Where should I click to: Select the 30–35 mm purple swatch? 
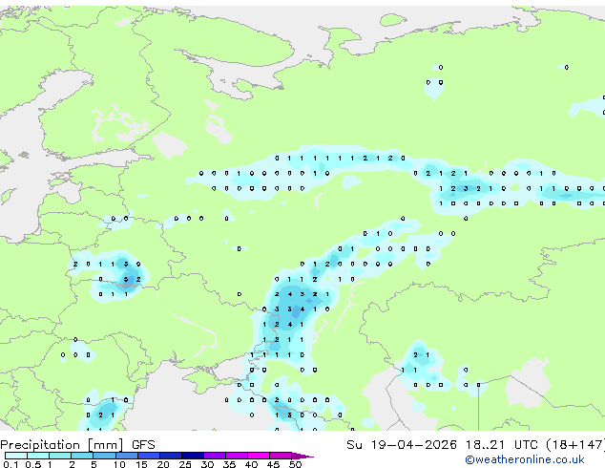coord(215,456)
